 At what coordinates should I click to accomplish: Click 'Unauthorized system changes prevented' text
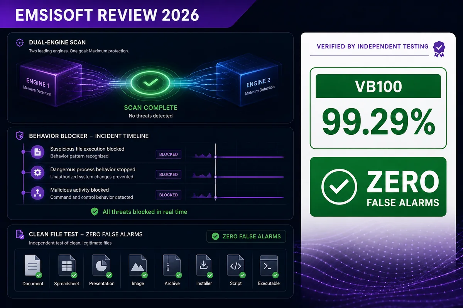92,177
